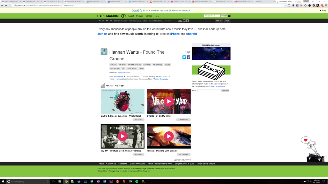Screen dimensions: 328x184
Task: Open the Gmail extension icon
Action: coord(322,5)
